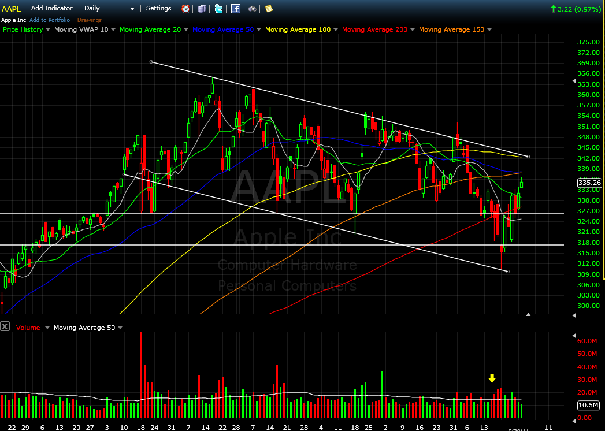Click the current price label 335.26
This screenshot has width=605, height=431.
[589, 183]
